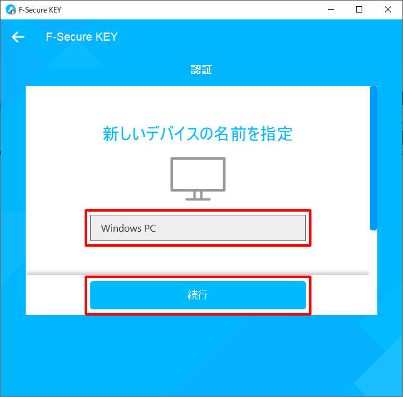Go back using the left arrow
This screenshot has height=397, width=403.
pyautogui.click(x=18, y=37)
